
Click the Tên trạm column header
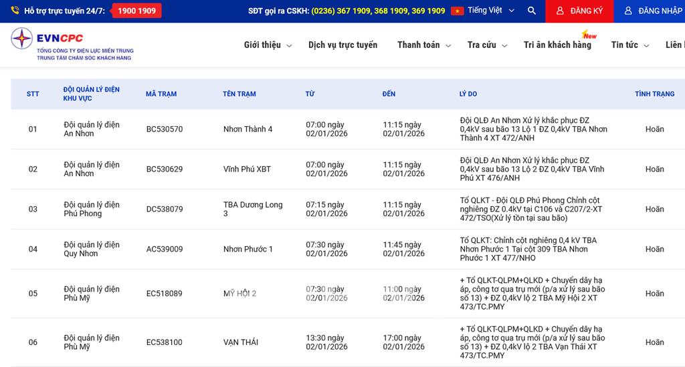(239, 94)
